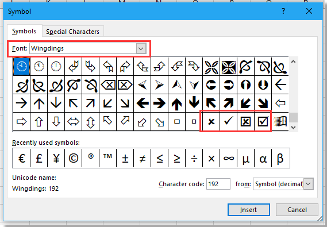Switch to the Special Characters tab
Screen dimensions: 327x227
[x=73, y=32]
